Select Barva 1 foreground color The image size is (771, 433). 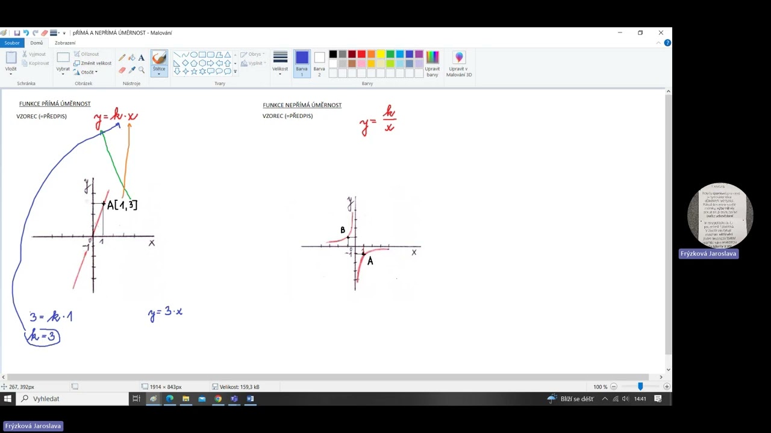coord(302,64)
